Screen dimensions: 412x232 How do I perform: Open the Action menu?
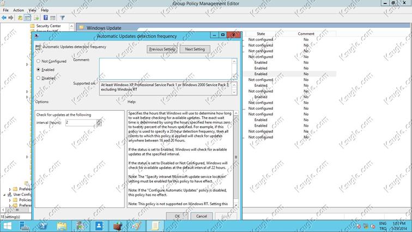coord(19,10)
